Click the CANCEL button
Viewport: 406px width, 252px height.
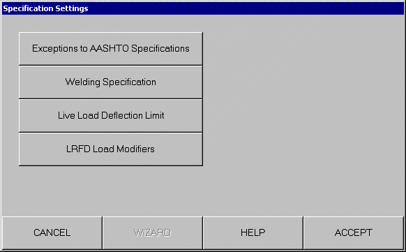point(52,233)
